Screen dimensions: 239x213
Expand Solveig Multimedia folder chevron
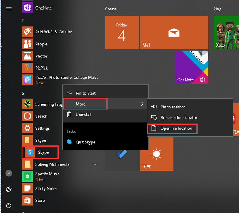(95, 164)
